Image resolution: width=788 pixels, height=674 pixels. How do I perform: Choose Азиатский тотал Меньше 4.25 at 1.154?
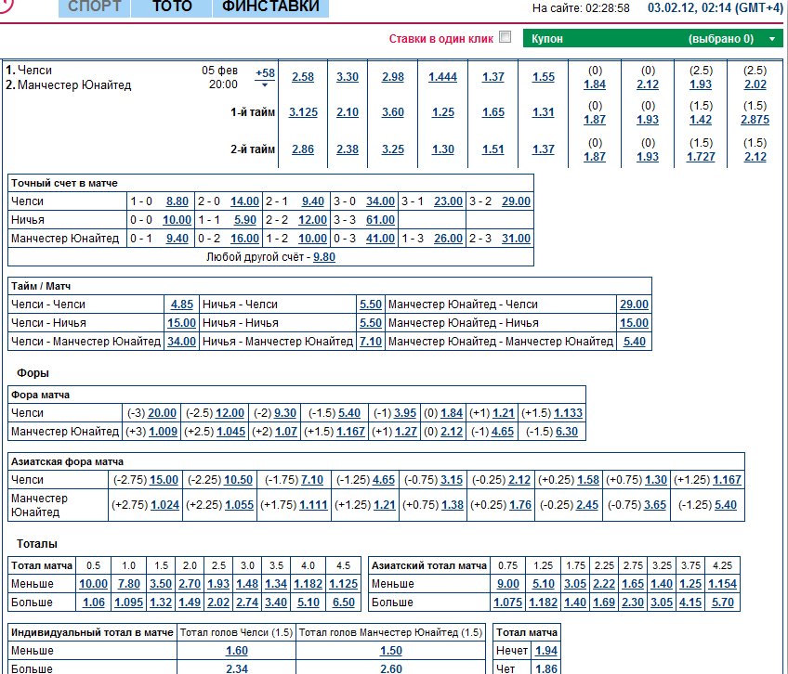pos(722,584)
